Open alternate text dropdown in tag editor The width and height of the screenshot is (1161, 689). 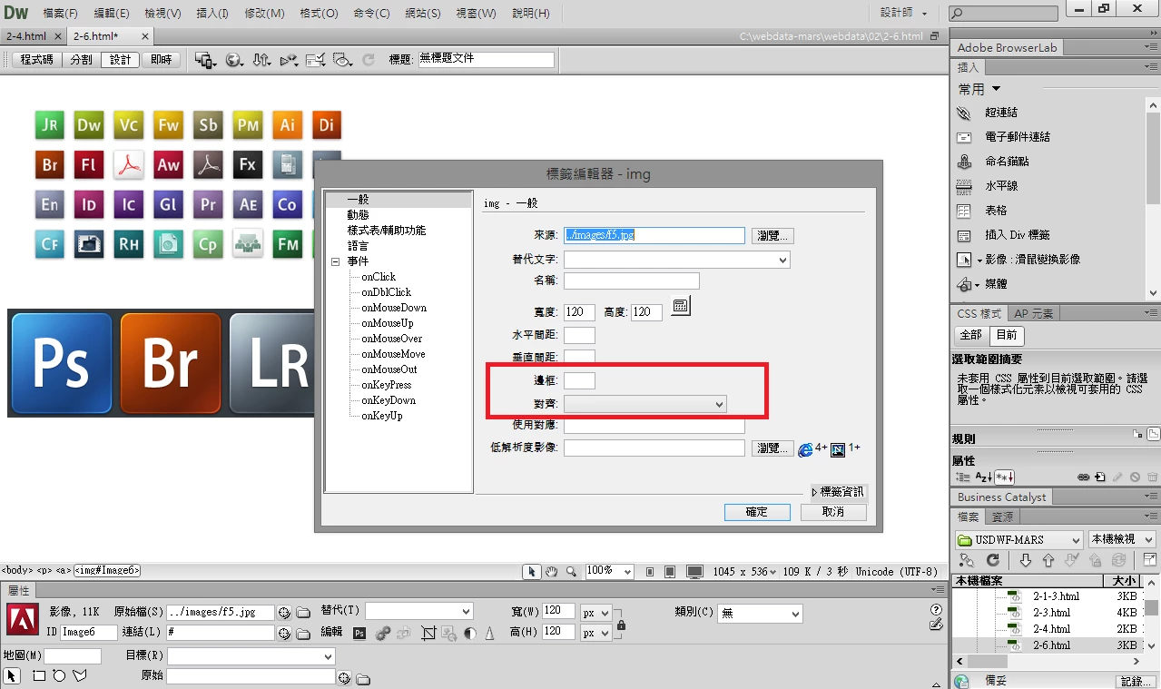coord(677,260)
